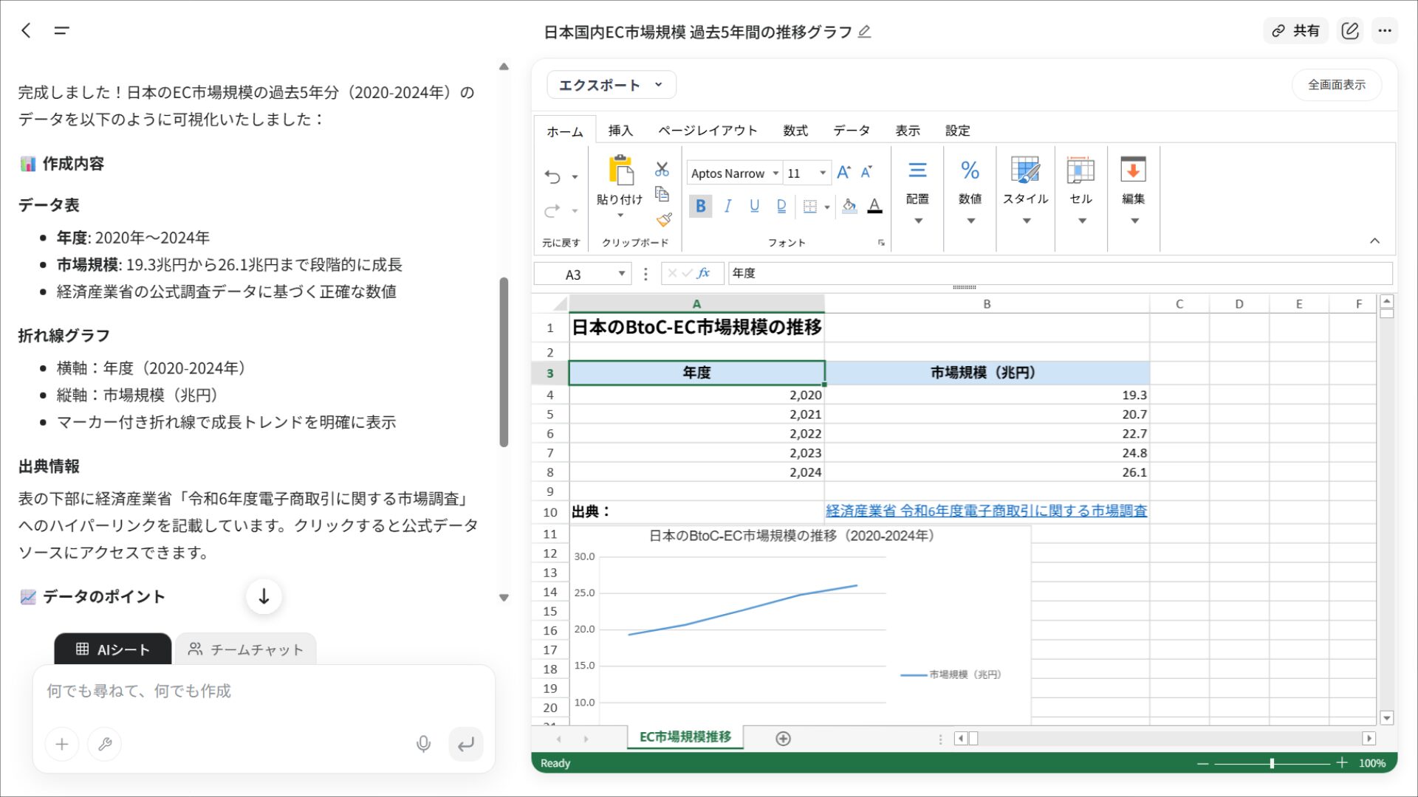The width and height of the screenshot is (1418, 797).
Task: Click the 全画面表示 button
Action: point(1337,84)
